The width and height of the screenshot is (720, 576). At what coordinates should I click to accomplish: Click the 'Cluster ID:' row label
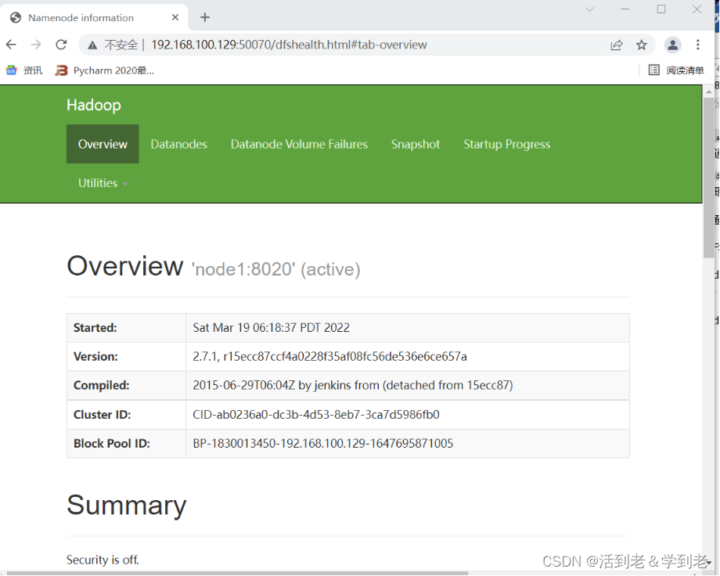102,414
